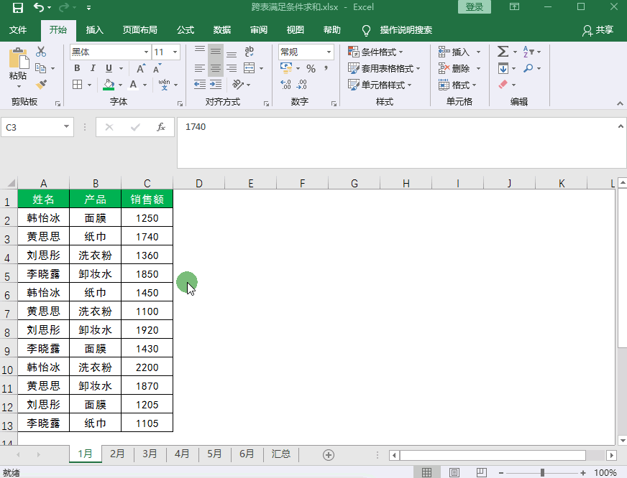Toggle middle vertical alignment
This screenshot has height=478, width=627.
tap(216, 52)
